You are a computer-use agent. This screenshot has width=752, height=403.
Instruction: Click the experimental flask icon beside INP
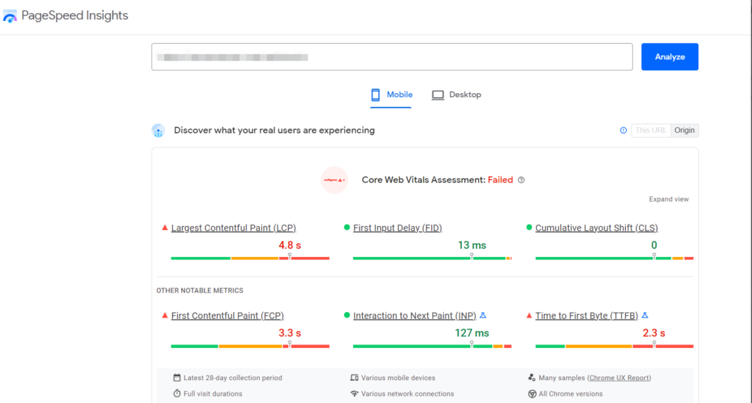[483, 315]
